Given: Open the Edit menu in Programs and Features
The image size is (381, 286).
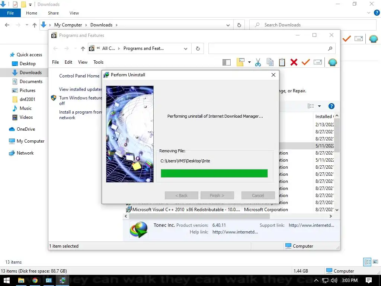Looking at the screenshot, I should 68,62.
